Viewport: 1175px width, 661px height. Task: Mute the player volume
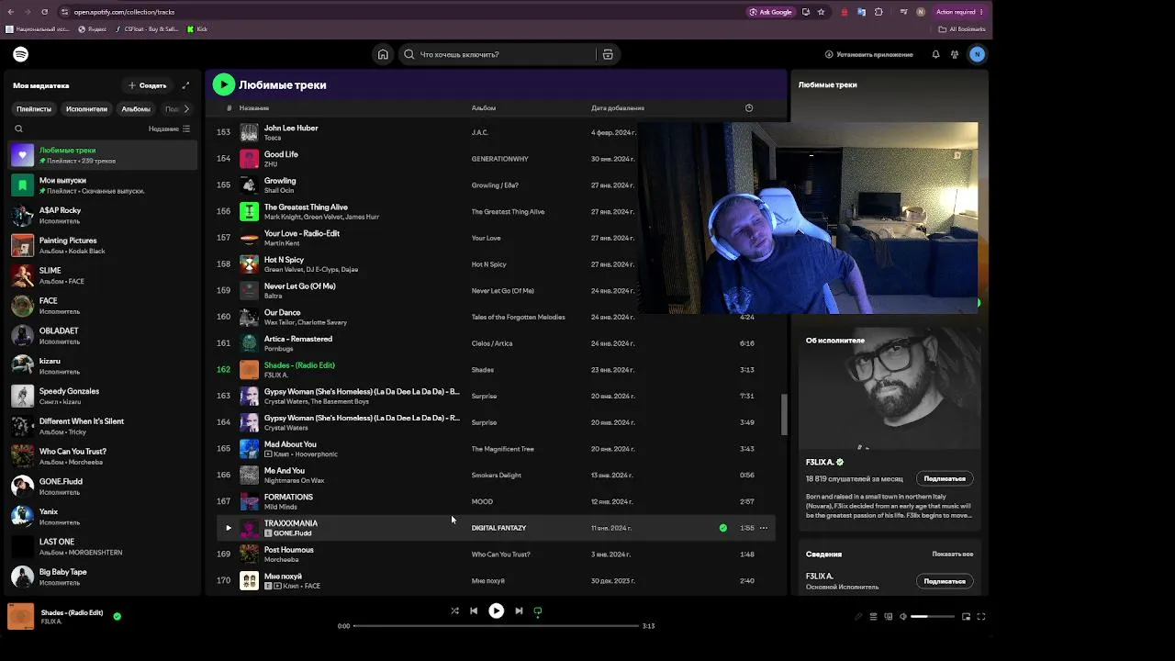tap(903, 617)
